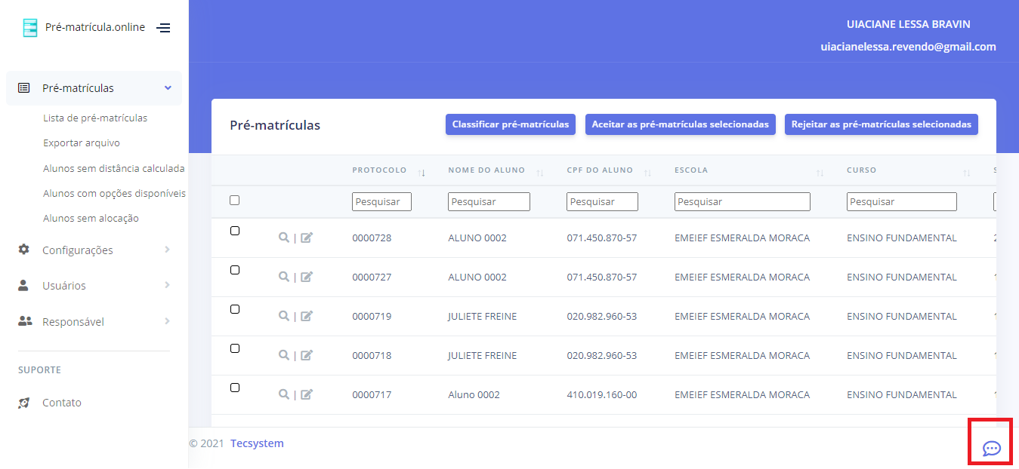
Task: View details of protocol 0000719 via magnifier
Action: [283, 316]
